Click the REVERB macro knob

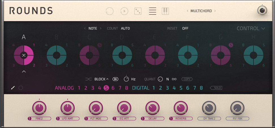[181, 108]
